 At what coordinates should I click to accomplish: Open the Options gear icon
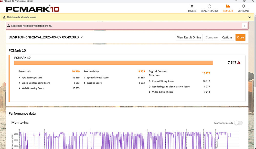243,6
